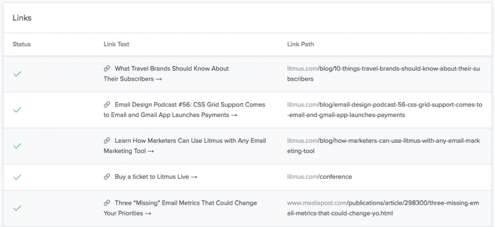
Task: Click chain icon beside Learn How Marketers link
Action: pos(107,141)
